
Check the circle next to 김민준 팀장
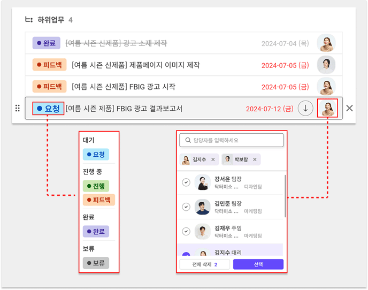pyautogui.click(x=186, y=207)
